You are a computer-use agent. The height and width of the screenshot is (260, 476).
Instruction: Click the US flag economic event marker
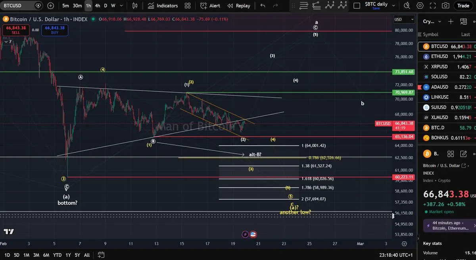click(253, 235)
